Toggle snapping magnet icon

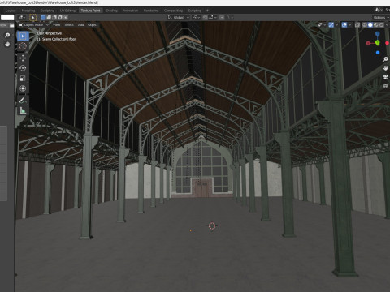pos(205,18)
